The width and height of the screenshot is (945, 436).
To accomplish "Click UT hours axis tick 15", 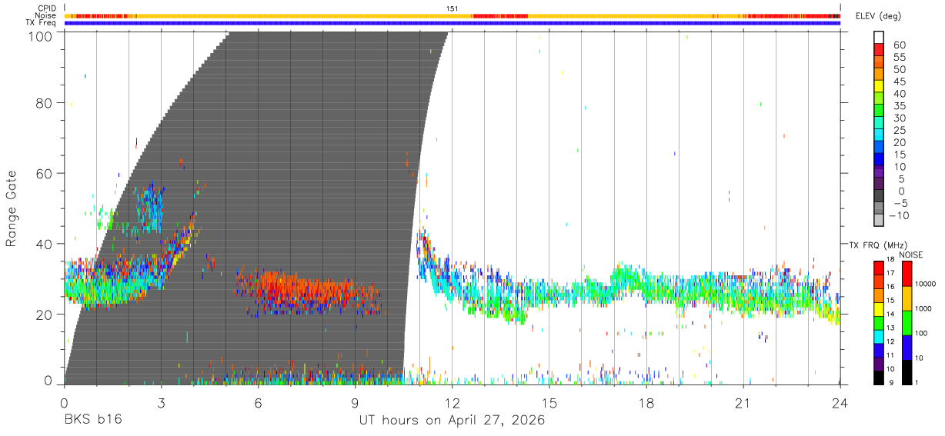I will (x=549, y=402).
